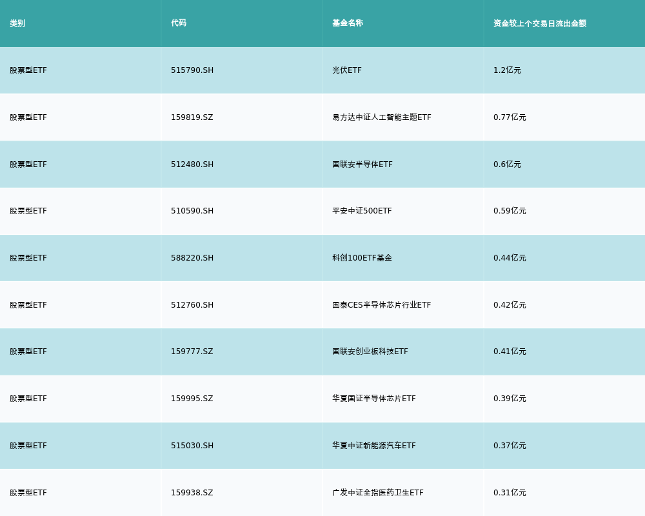This screenshot has width=645, height=516.
Task: Click fund name 华夏中证新能源汽车ETF
Action: click(x=374, y=446)
